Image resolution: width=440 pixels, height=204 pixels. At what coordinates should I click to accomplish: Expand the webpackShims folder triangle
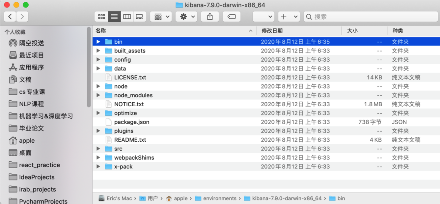click(x=98, y=157)
